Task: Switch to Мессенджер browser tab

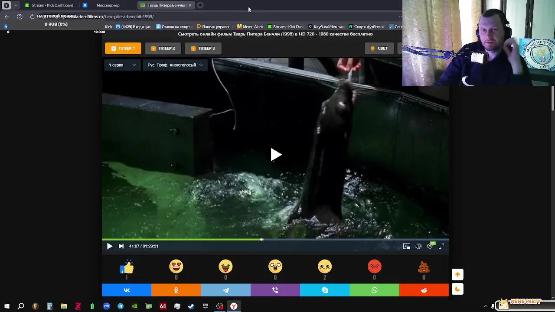Action: tap(108, 5)
